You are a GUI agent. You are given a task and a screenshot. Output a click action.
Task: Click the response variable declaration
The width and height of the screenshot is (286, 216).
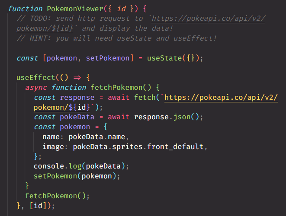(77, 98)
